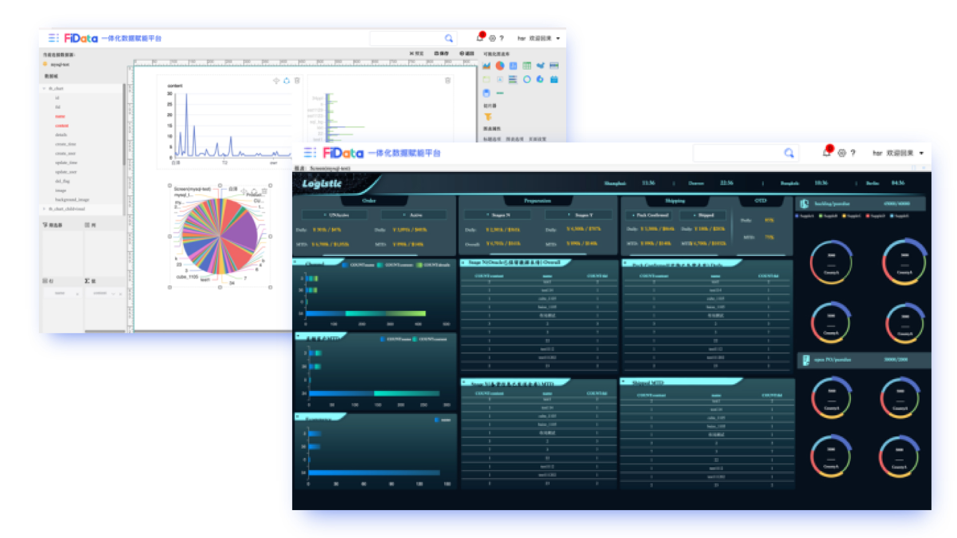
Task: Switch to the Shipping tab
Action: pyautogui.click(x=675, y=201)
